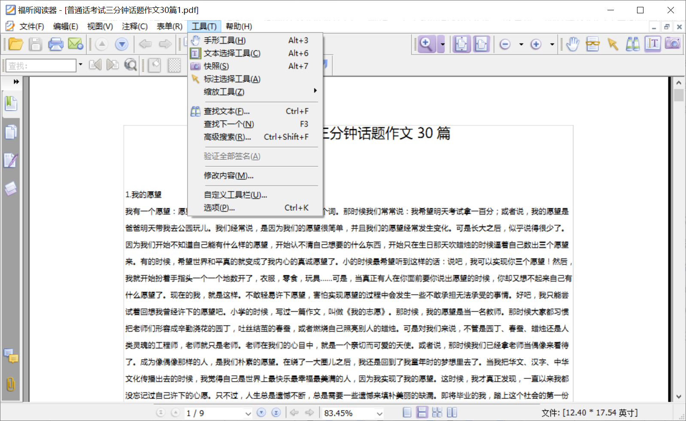Choose 高级搜索(R)... menu item
This screenshot has width=686, height=421.
tap(256, 137)
